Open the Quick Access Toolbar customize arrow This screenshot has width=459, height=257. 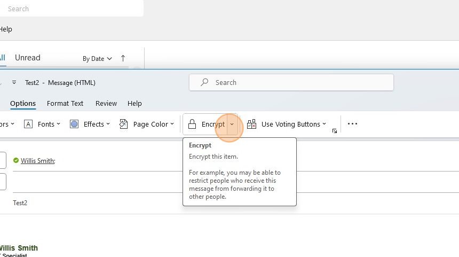[14, 83]
